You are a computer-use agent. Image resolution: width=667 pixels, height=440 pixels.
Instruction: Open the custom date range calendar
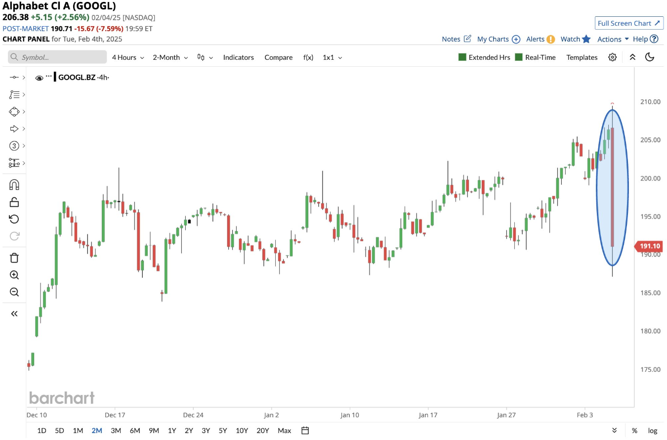click(305, 431)
